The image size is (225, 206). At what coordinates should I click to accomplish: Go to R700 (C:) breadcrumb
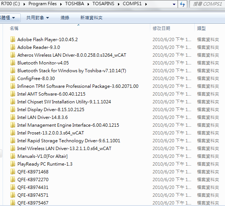[10, 4]
